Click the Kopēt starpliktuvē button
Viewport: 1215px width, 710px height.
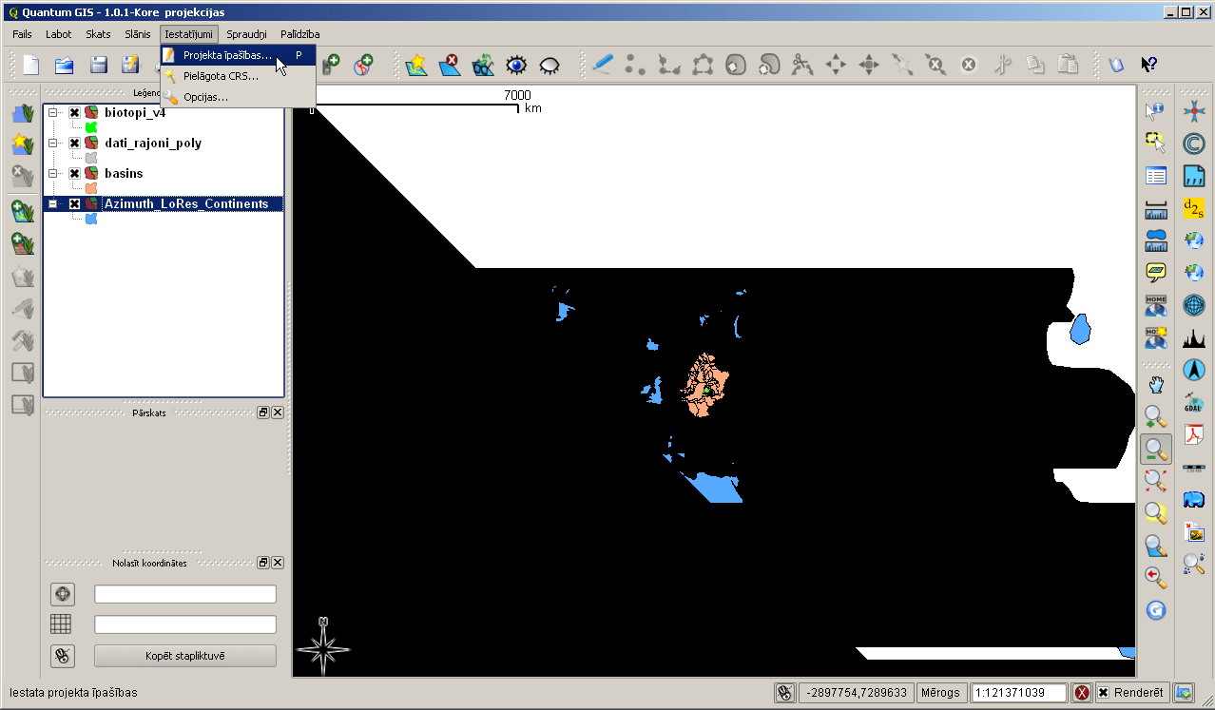click(x=185, y=656)
